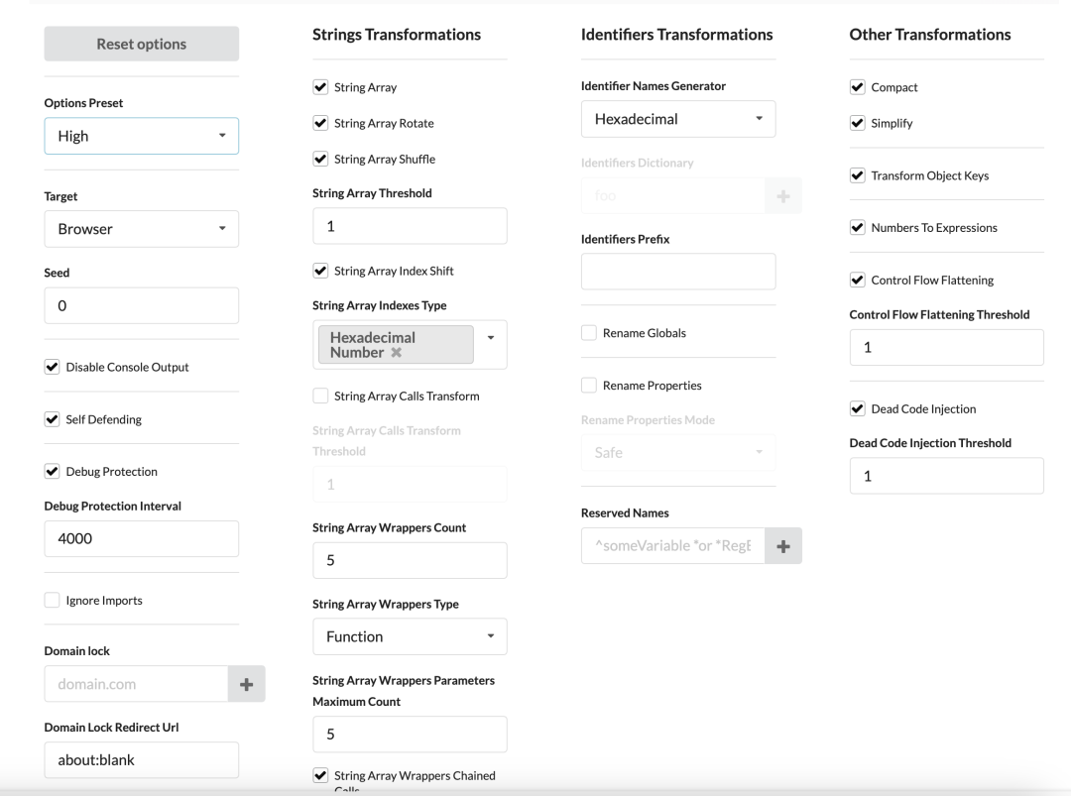1071x796 pixels.
Task: Disable the Self Defending checkbox
Action: (x=54, y=419)
